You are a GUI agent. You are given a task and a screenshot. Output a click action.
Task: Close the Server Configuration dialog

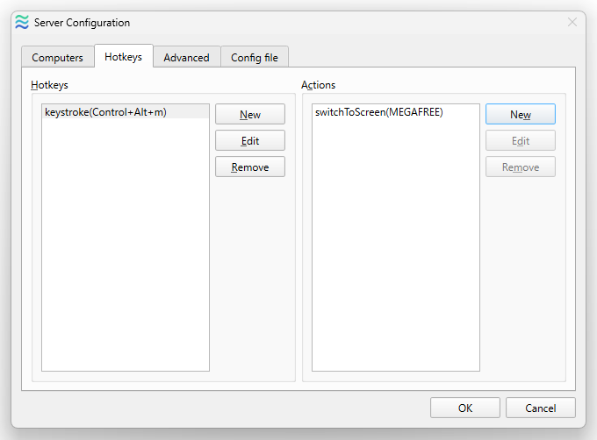pyautogui.click(x=572, y=23)
